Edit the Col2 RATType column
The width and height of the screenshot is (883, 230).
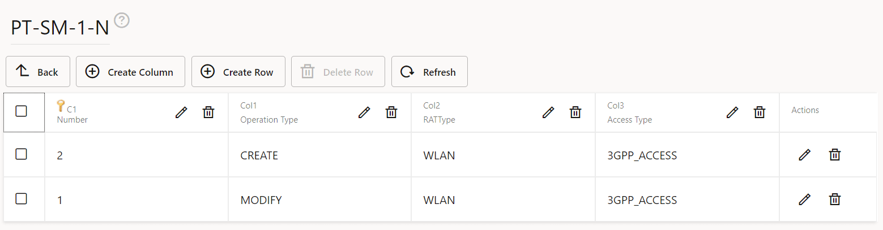pos(548,112)
